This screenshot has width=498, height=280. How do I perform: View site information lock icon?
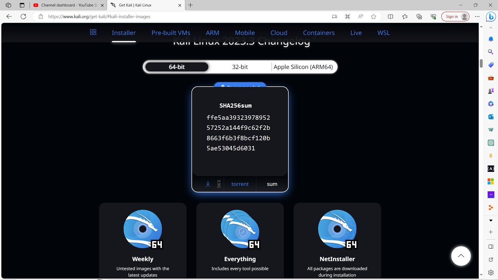40,17
